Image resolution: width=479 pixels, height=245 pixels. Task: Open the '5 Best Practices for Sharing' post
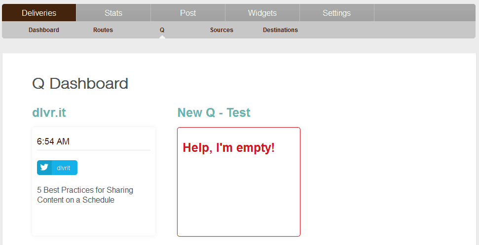click(x=85, y=195)
